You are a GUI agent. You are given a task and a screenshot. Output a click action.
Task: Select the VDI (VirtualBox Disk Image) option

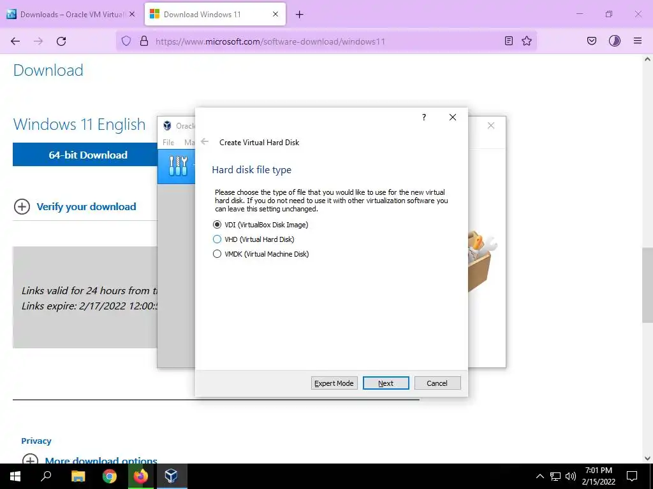[261, 225]
